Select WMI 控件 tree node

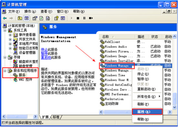coord(25,80)
